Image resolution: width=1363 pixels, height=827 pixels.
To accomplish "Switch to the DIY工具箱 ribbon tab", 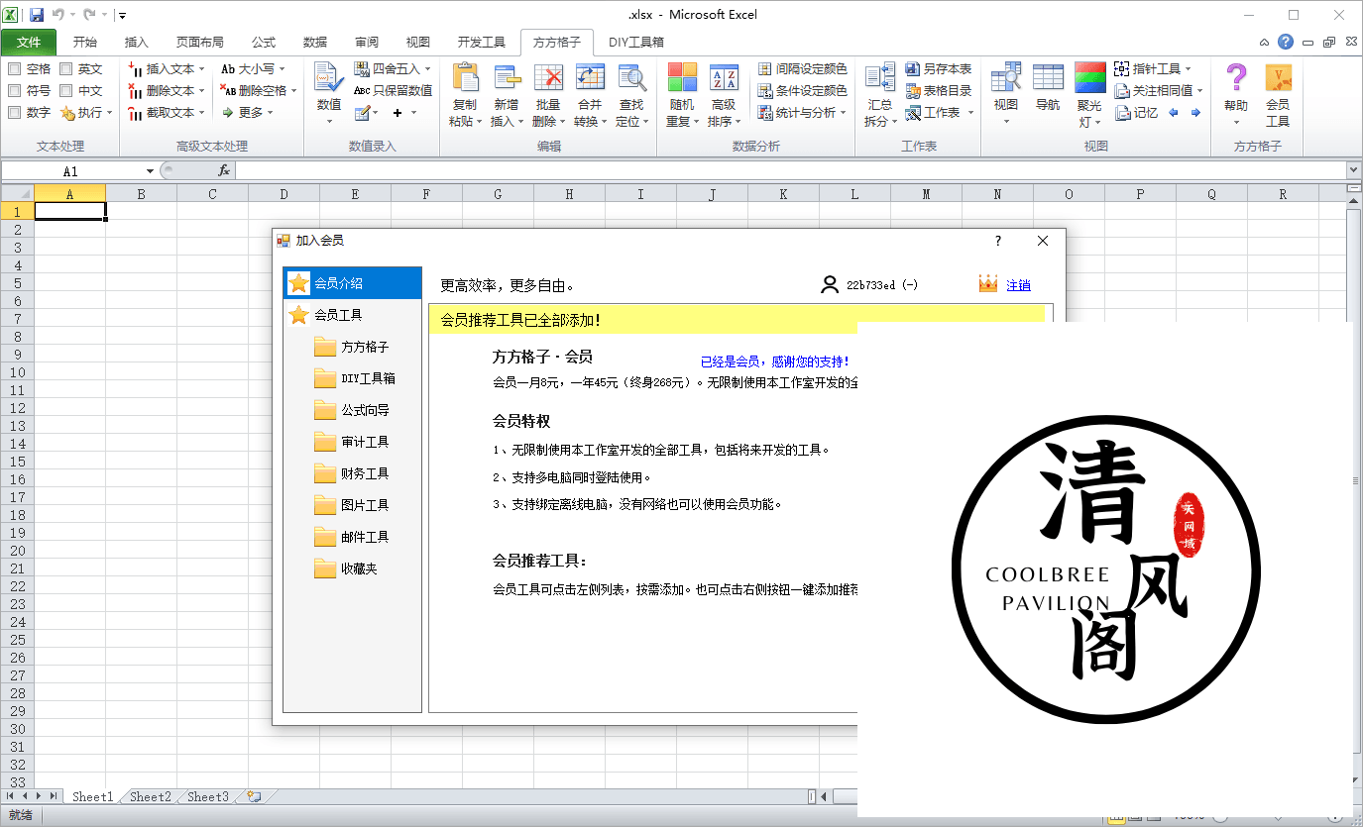I will click(x=636, y=43).
